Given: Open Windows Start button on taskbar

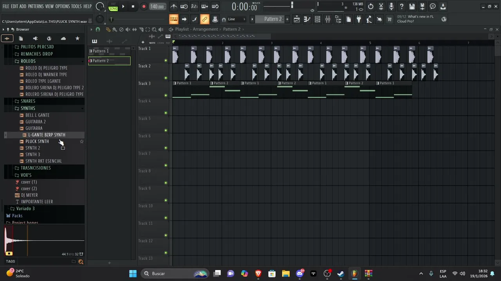Looking at the screenshot, I should click(x=133, y=274).
